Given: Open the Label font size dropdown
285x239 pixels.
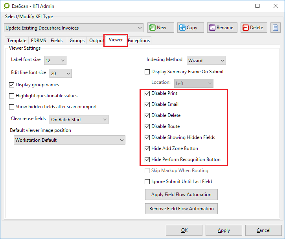Looking at the screenshot, I should point(55,61).
